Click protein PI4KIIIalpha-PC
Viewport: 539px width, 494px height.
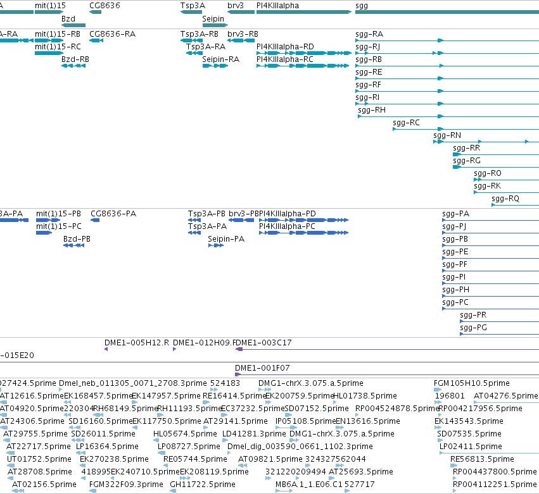304,233
